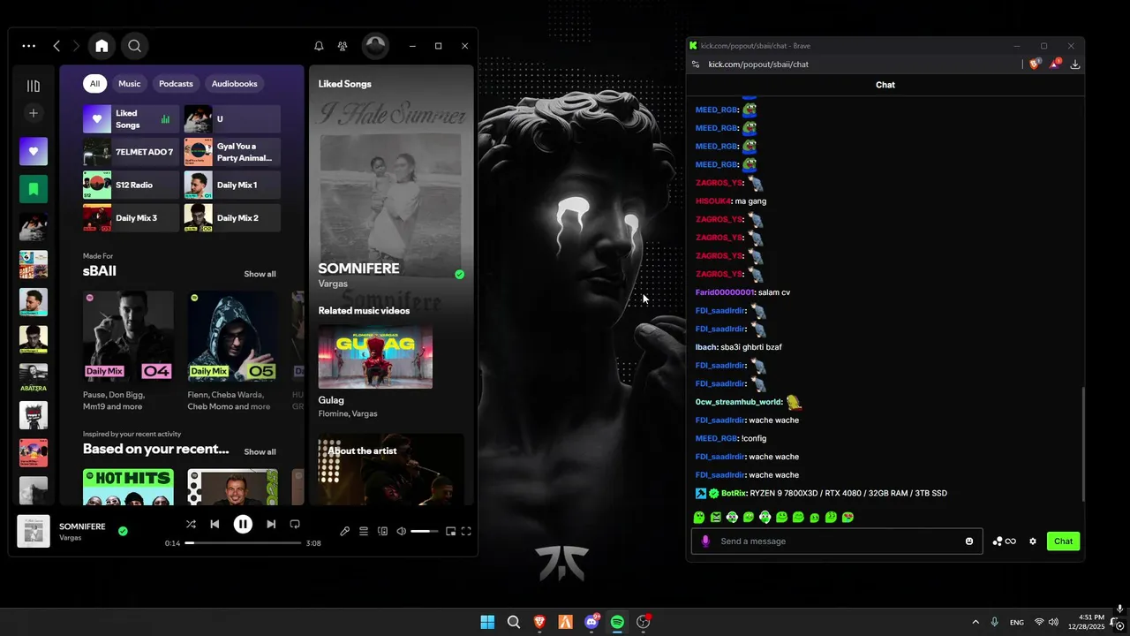This screenshot has width=1130, height=636.
Task: Open the Daily Mix 3 tile
Action: (x=131, y=218)
